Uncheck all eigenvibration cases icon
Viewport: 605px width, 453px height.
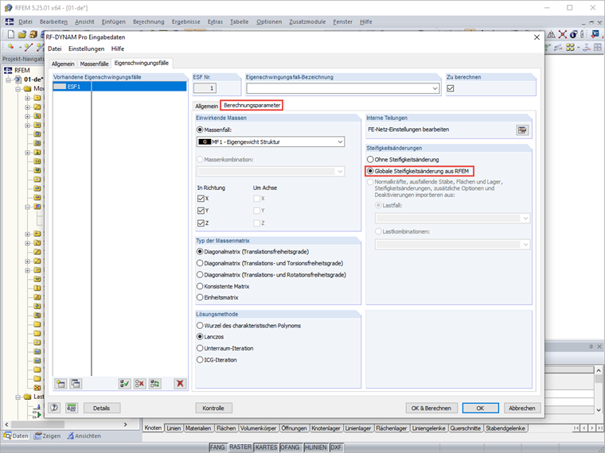pos(139,384)
